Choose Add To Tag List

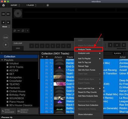pos(89,62)
